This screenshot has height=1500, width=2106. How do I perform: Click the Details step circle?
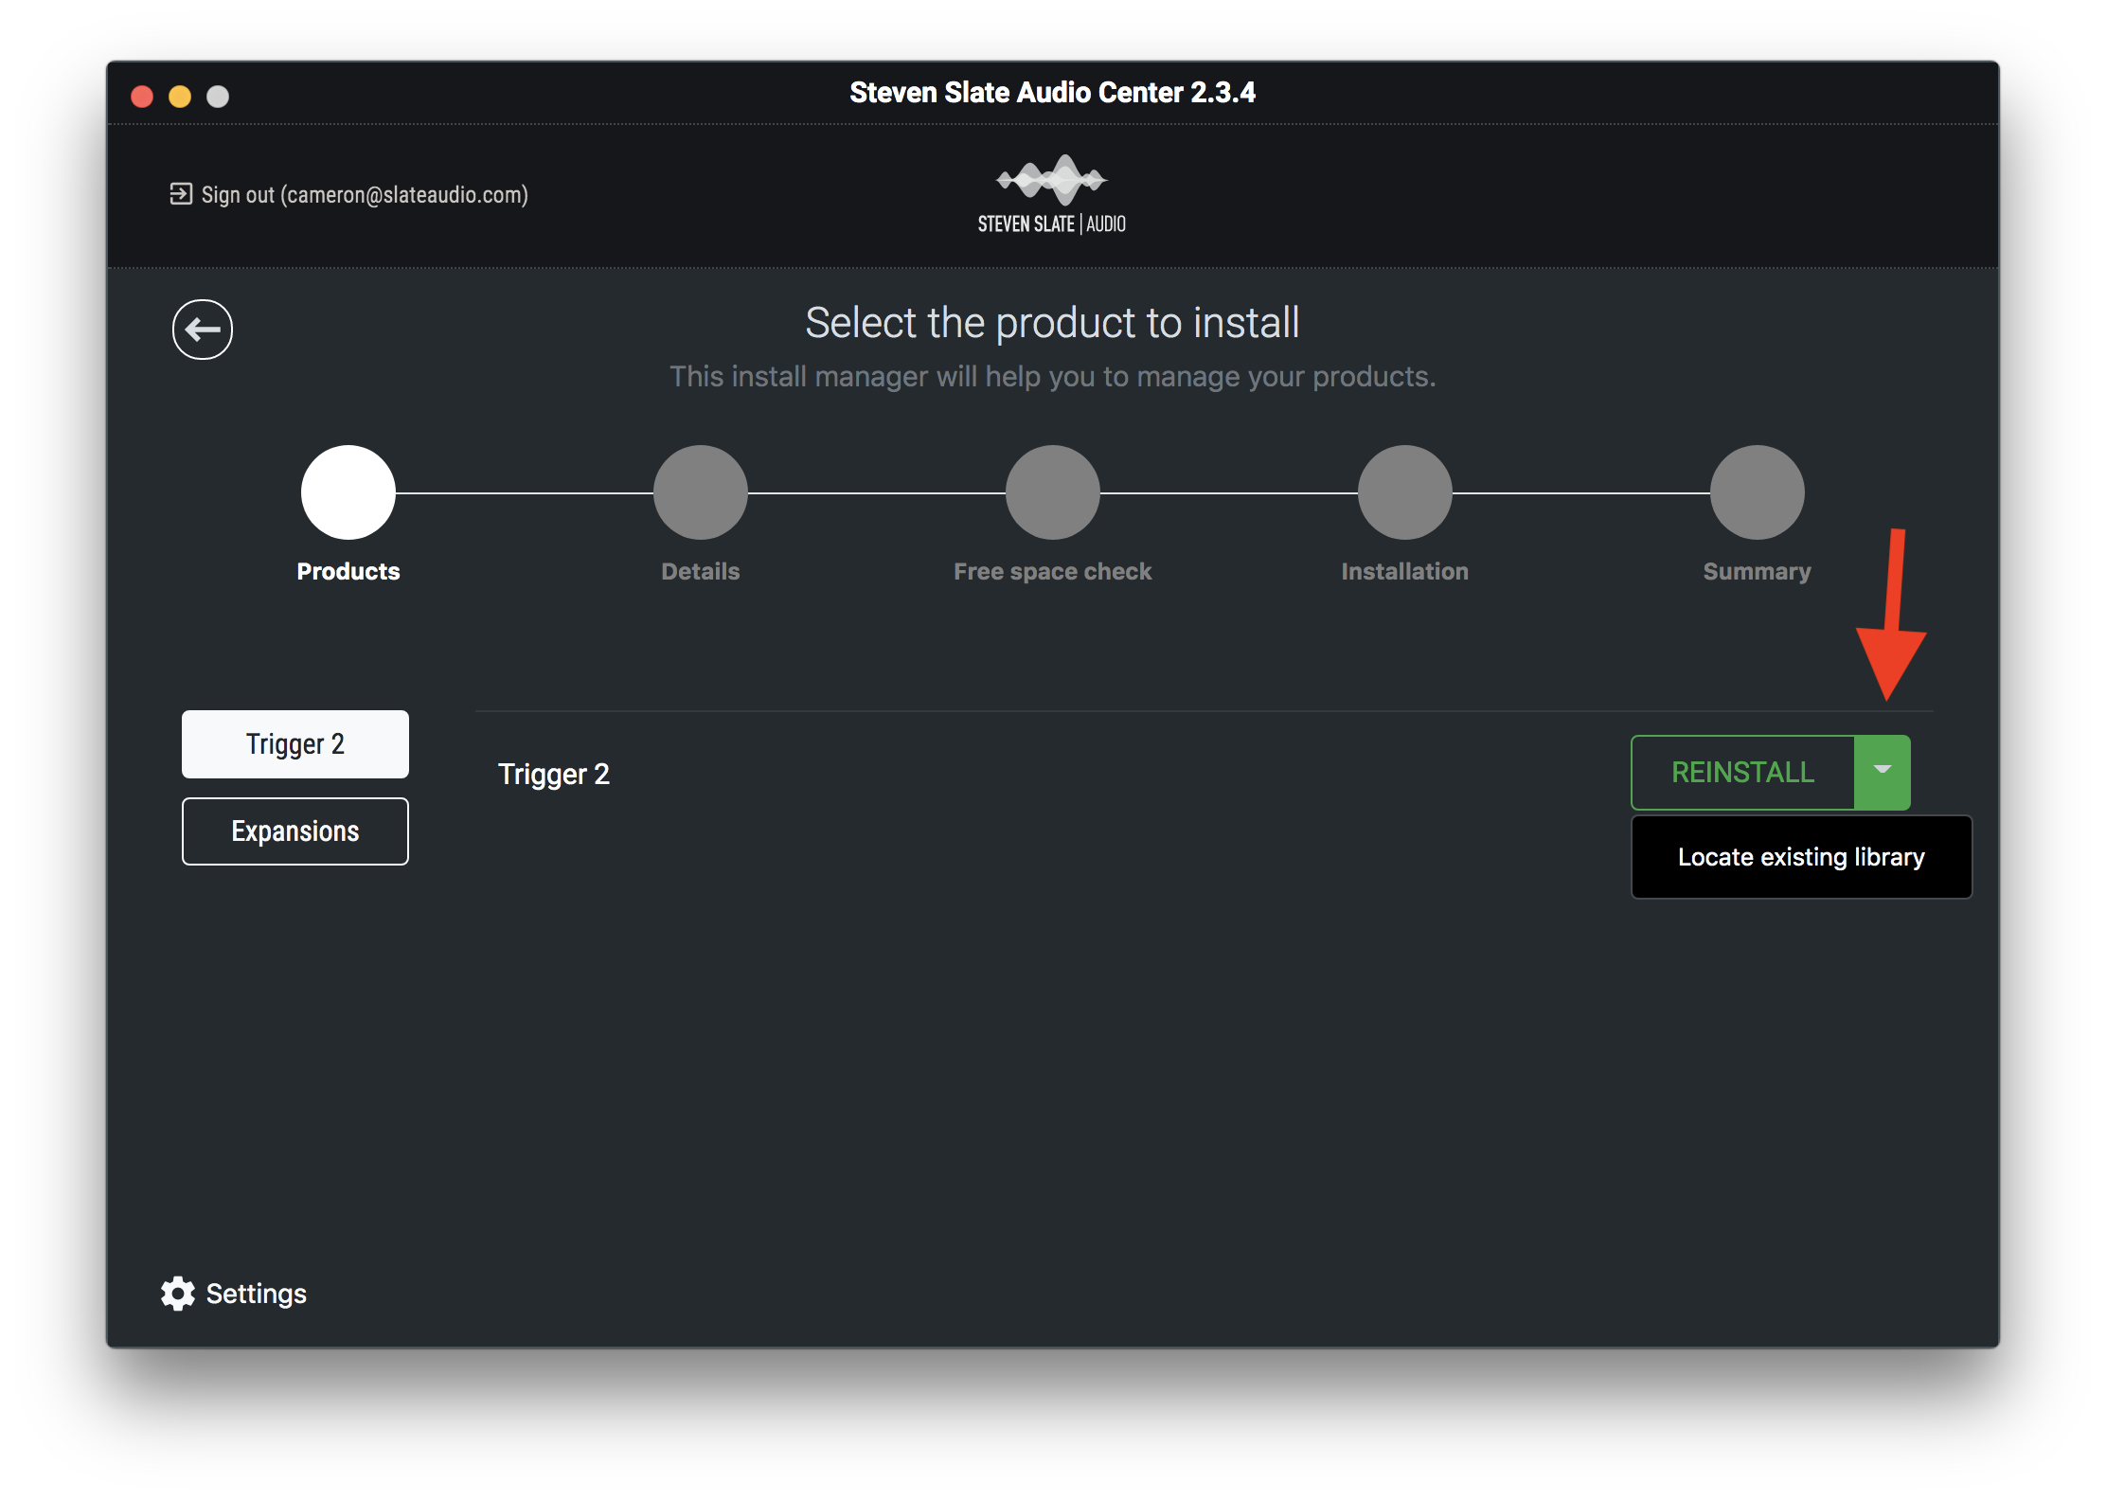(x=701, y=492)
